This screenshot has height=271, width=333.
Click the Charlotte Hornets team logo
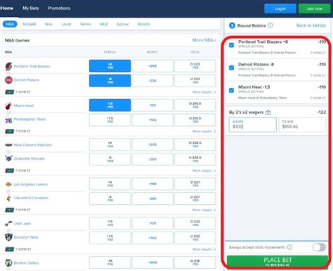(x=8, y=158)
